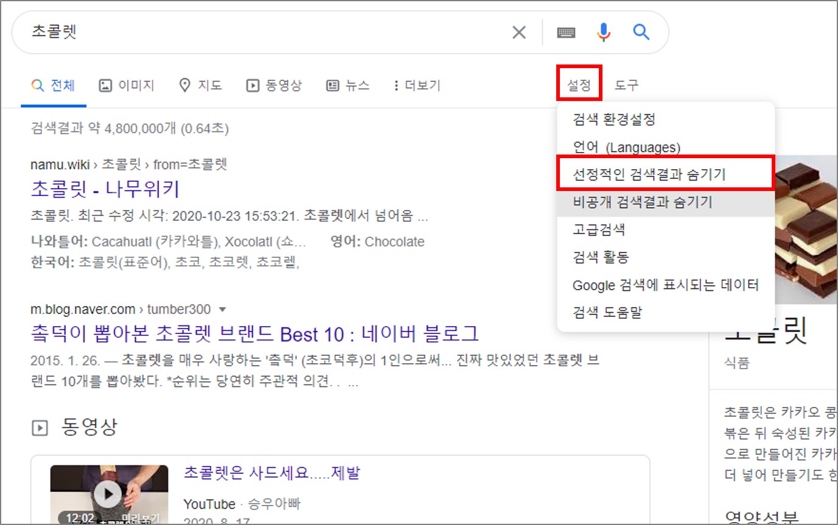This screenshot has width=838, height=525.
Task: Open 검색 활동 from the menu
Action: pos(666,258)
